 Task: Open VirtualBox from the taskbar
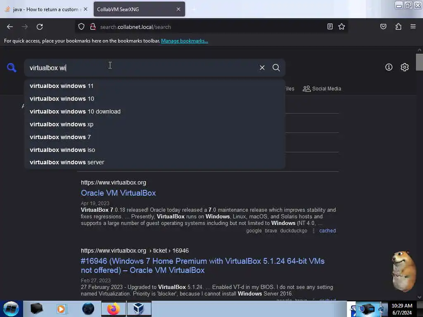pos(139,309)
